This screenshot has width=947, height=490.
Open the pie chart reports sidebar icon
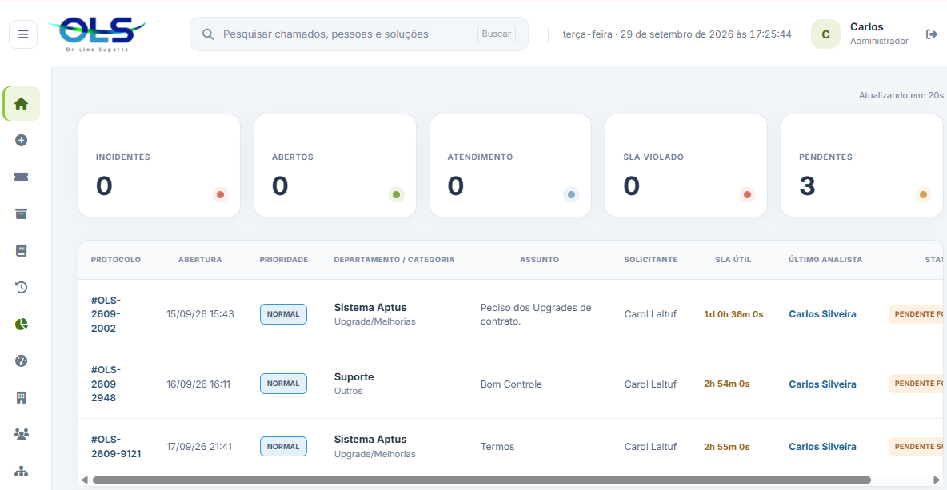[21, 324]
